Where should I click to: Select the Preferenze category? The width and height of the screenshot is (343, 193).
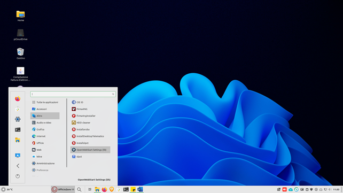tap(45, 170)
